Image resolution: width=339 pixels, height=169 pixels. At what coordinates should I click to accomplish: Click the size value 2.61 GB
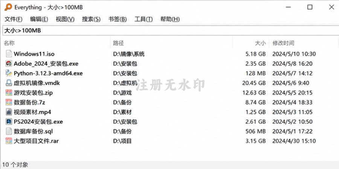click(255, 122)
